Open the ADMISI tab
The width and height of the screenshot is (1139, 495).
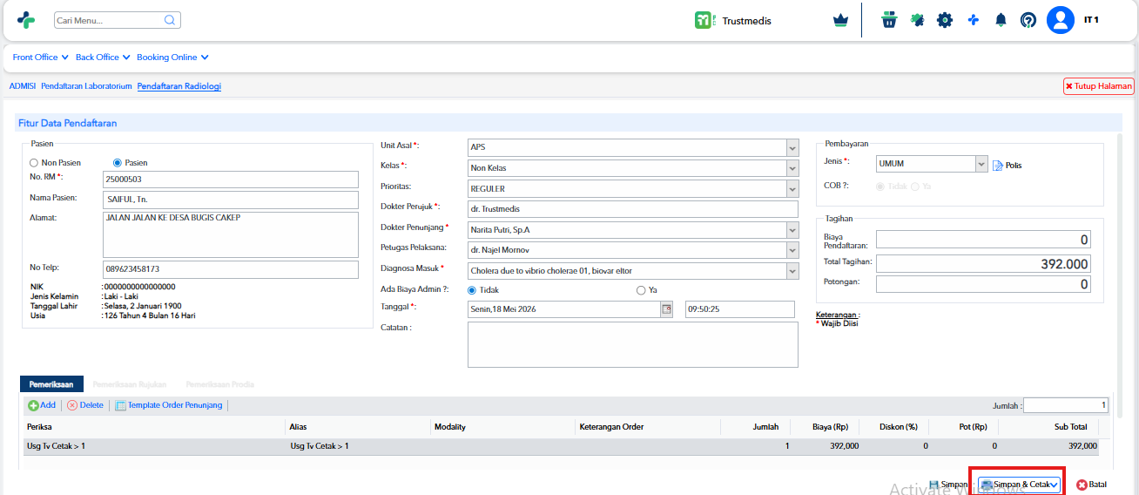[22, 86]
